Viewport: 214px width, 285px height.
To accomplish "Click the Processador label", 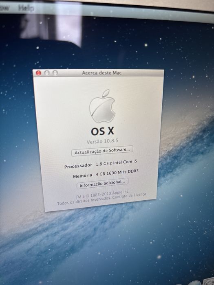I will (x=78, y=166).
